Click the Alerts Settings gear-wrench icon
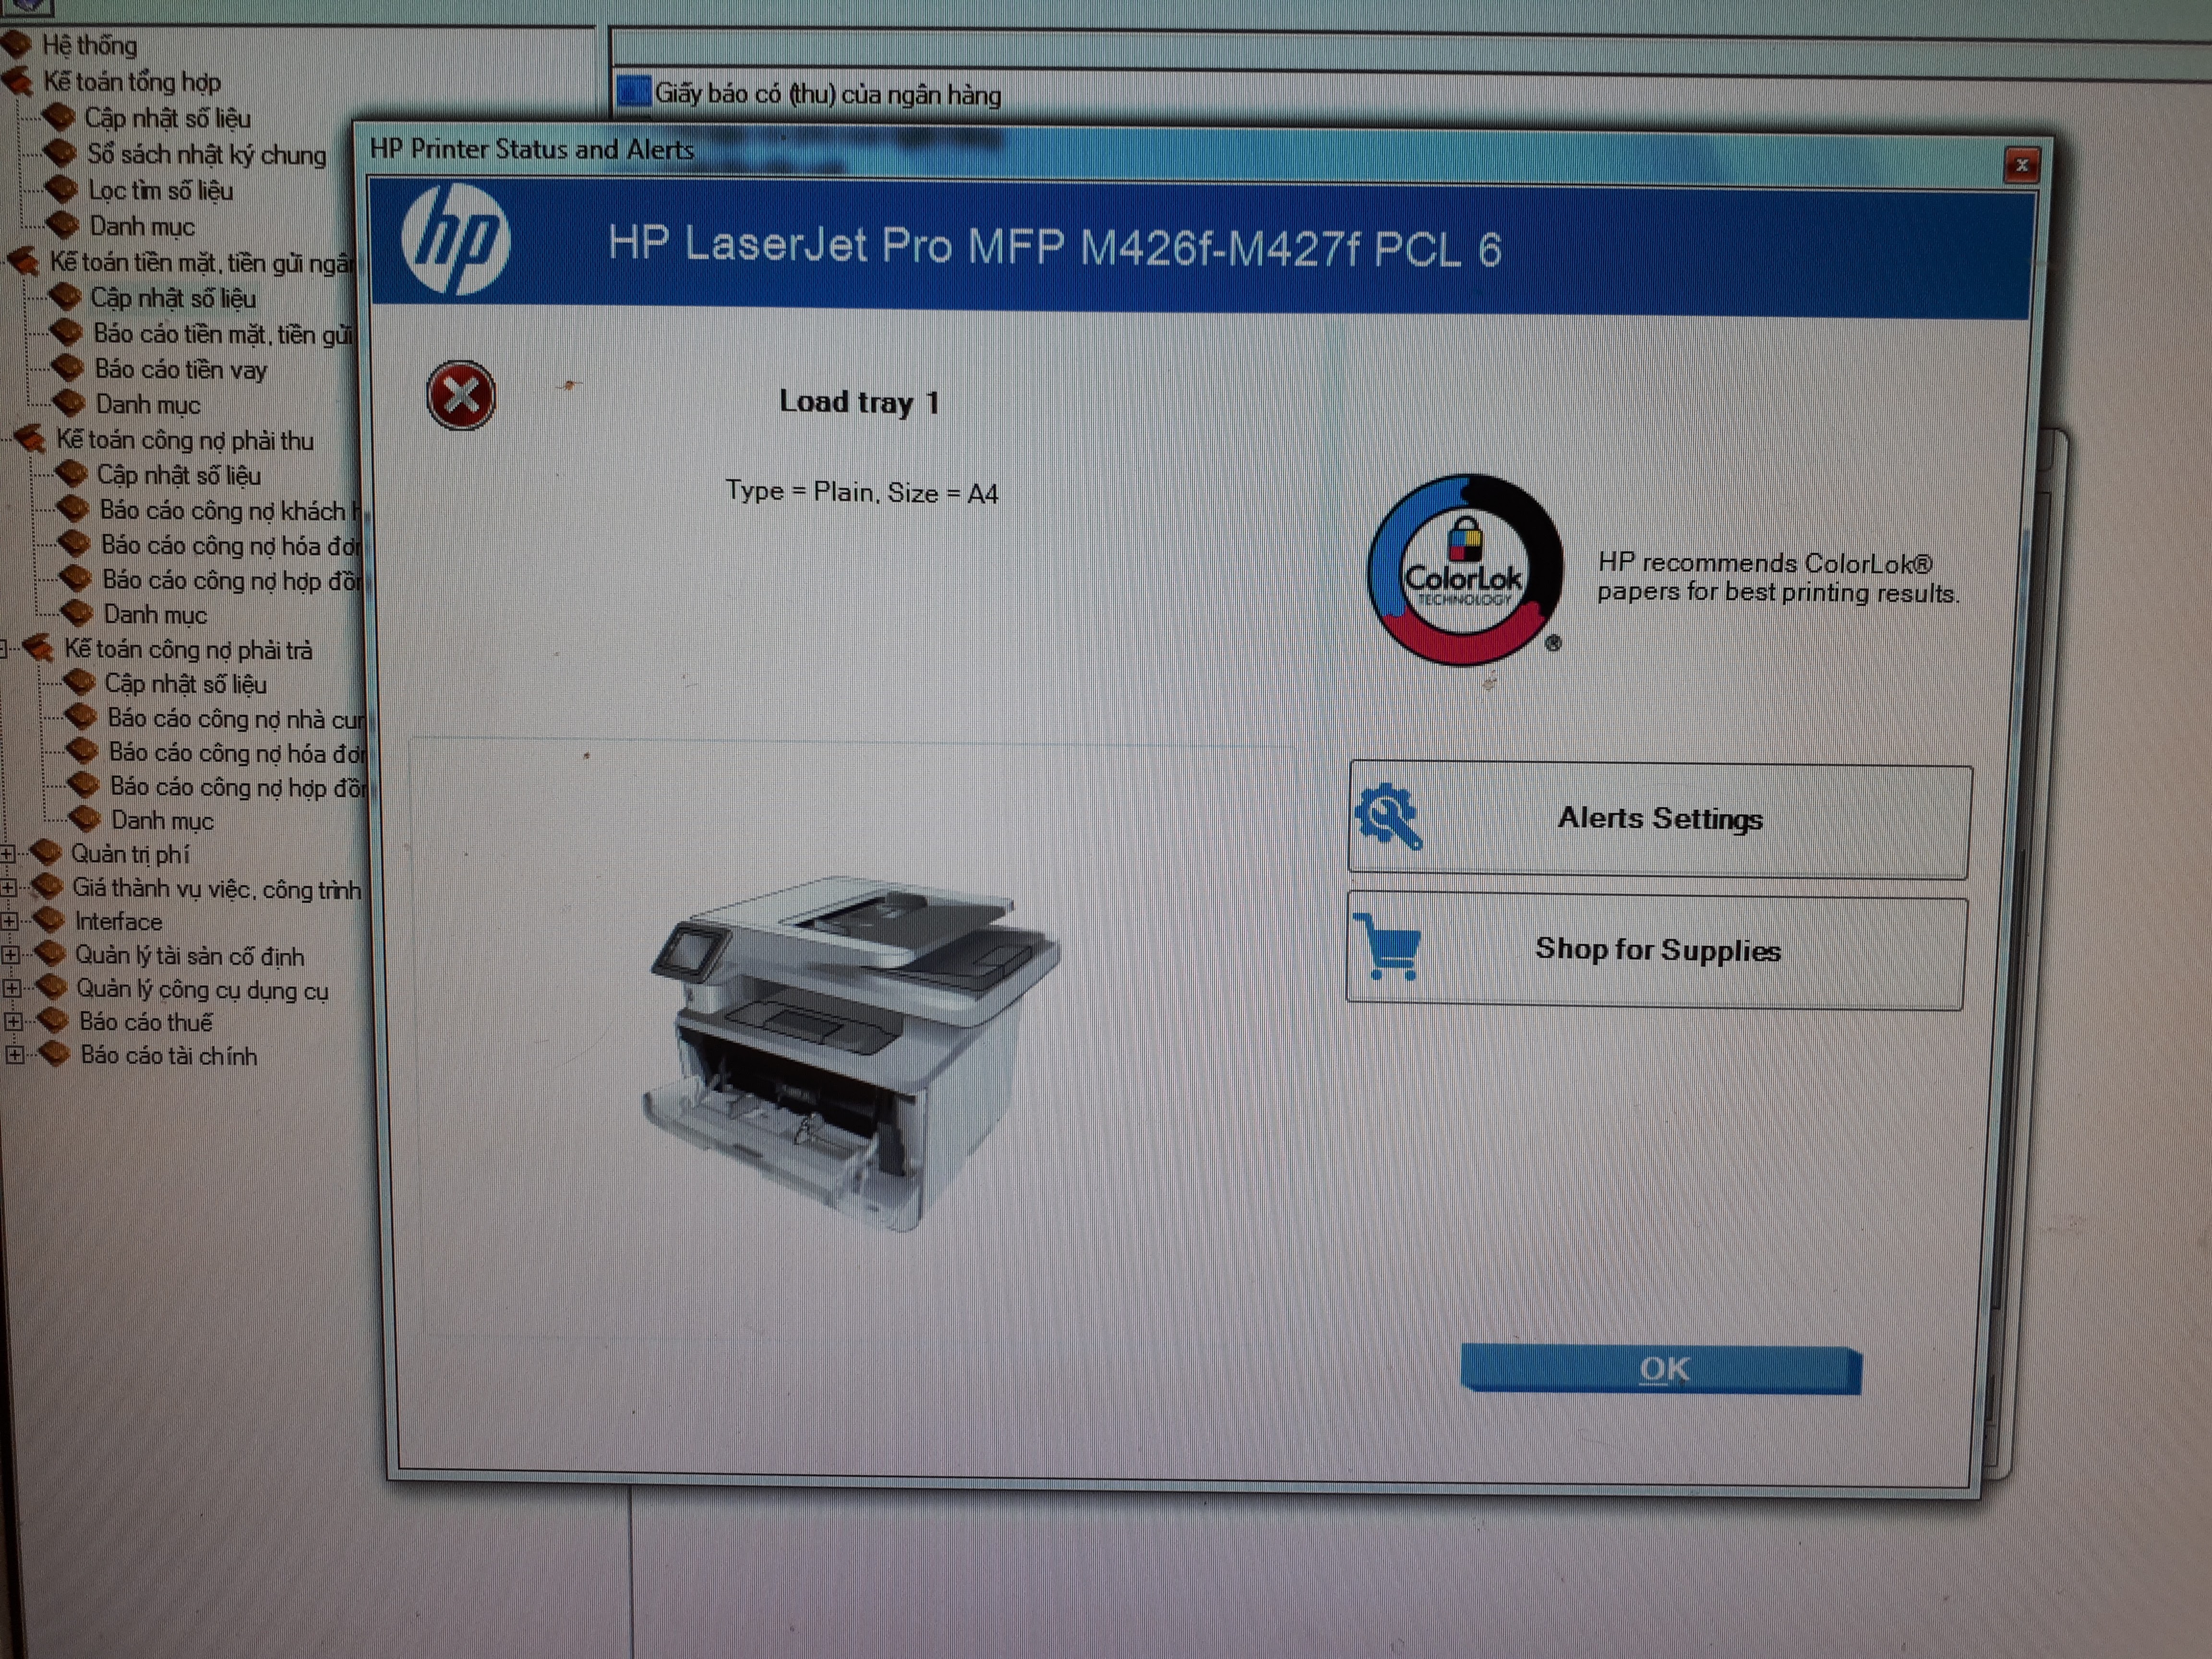 coord(1388,817)
